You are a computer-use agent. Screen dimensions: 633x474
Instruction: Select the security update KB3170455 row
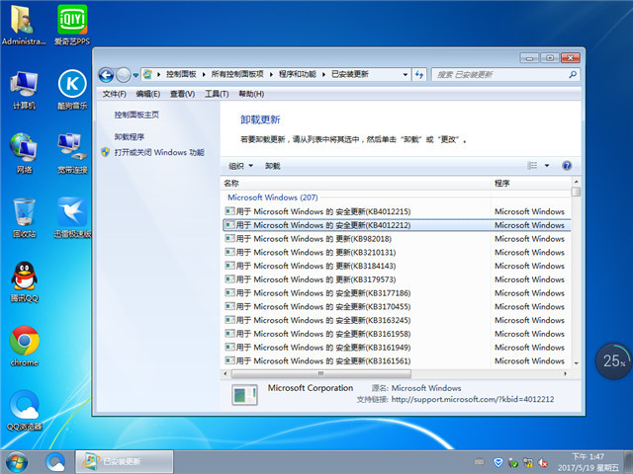point(397,307)
